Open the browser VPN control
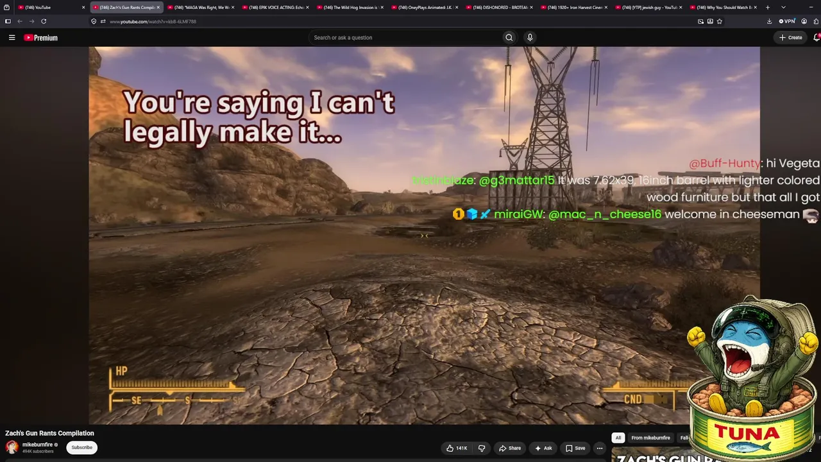The height and width of the screenshot is (462, 821). point(787,21)
